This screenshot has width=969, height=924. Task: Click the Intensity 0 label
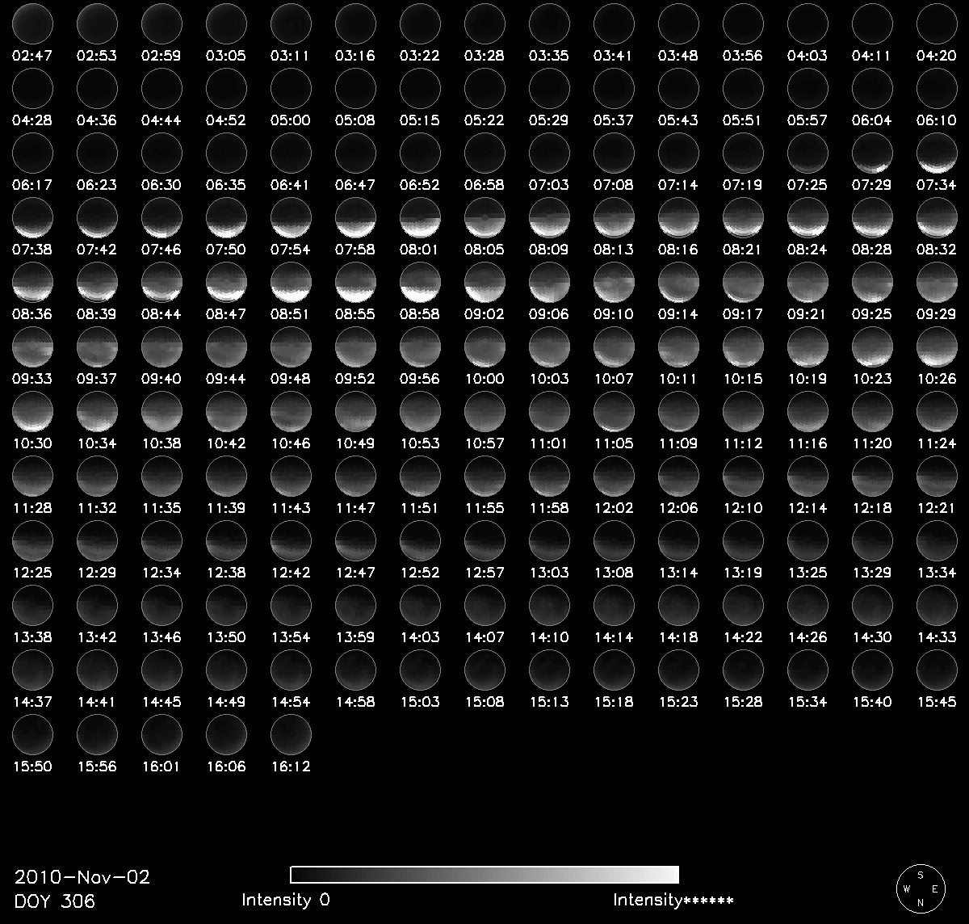point(286,900)
